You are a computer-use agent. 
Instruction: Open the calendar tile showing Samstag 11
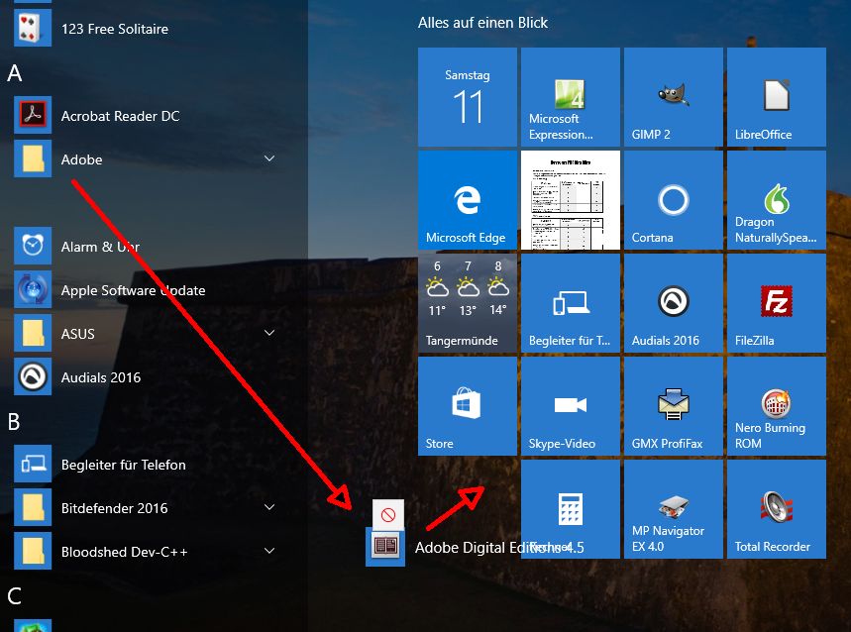468,97
